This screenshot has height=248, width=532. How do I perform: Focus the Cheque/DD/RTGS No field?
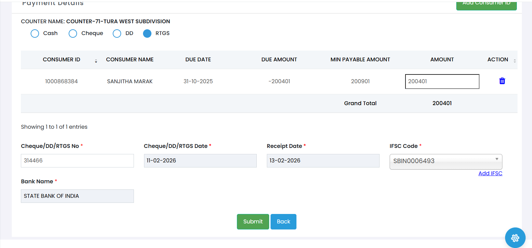coord(77,161)
